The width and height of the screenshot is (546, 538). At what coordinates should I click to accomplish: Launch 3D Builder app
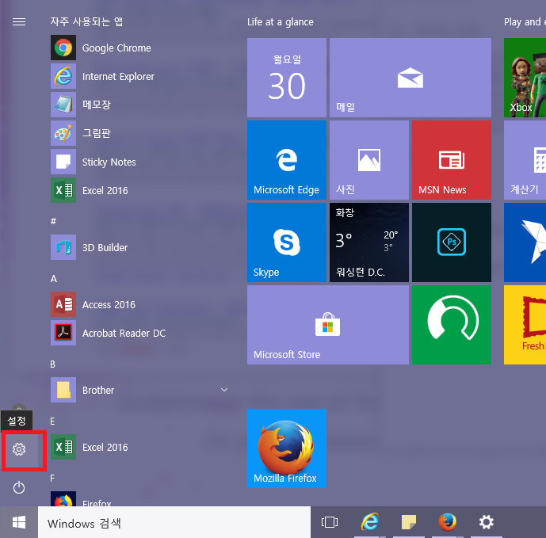pyautogui.click(x=139, y=247)
